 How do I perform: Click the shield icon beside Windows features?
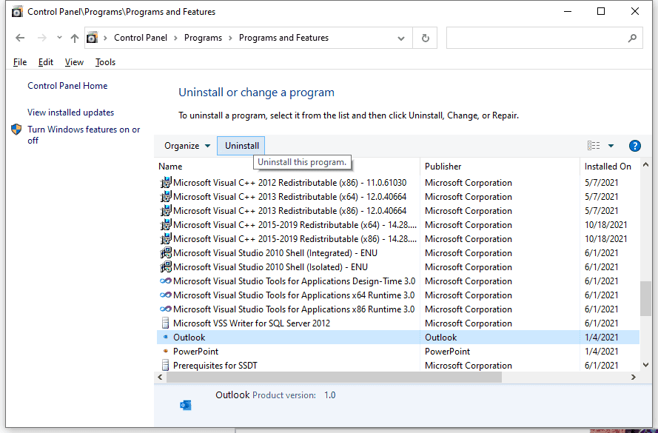[16, 130]
